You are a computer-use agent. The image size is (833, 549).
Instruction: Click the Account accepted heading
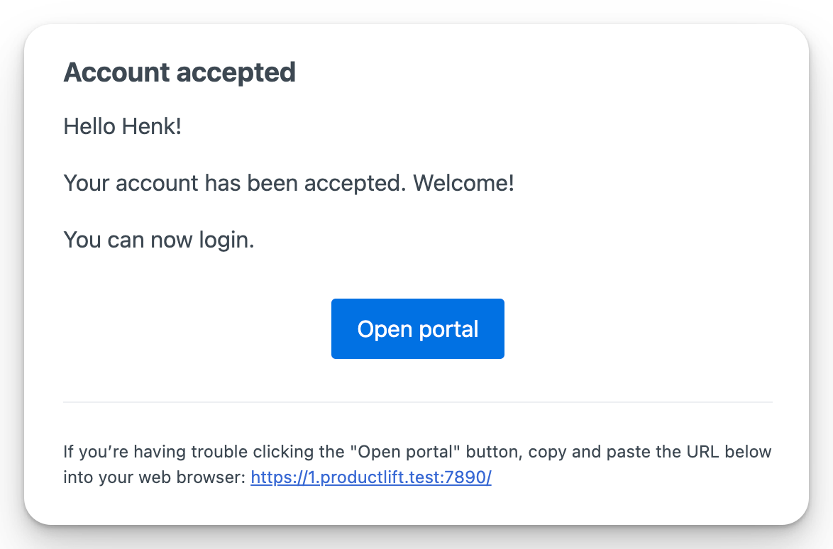[180, 72]
